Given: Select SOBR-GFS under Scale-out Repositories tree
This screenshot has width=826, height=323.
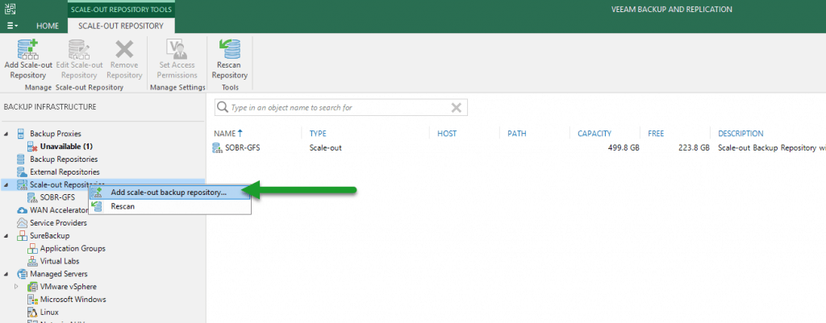Looking at the screenshot, I should (x=57, y=197).
